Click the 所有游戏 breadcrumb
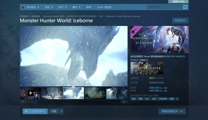The image size is (208, 120). pos(24,16)
